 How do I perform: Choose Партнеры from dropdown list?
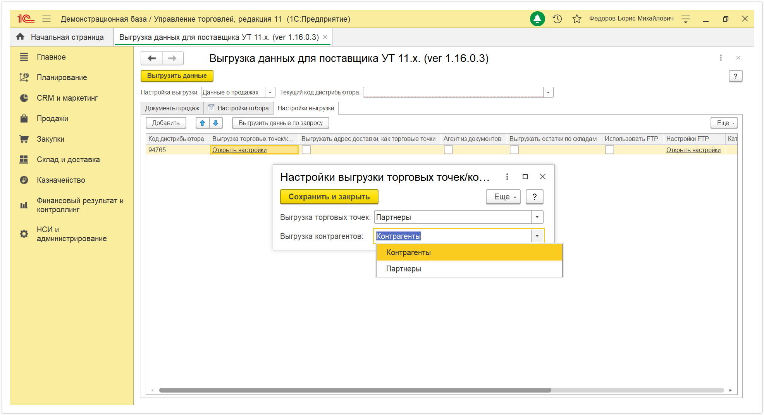tap(469, 269)
